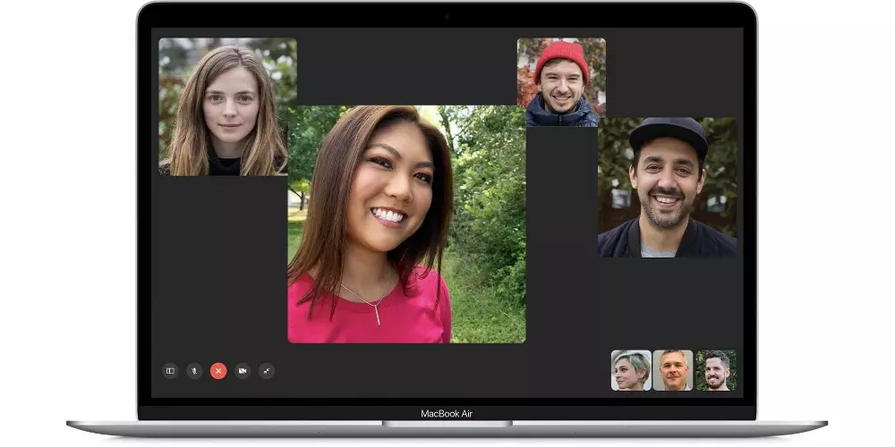Mute the microphone
The height and width of the screenshot is (447, 895).
click(194, 371)
